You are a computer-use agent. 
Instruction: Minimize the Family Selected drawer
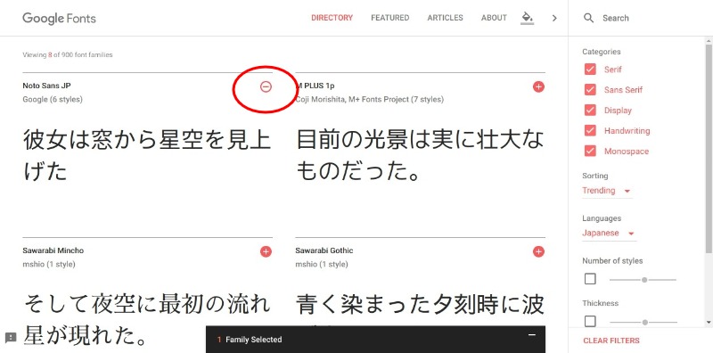coord(531,335)
